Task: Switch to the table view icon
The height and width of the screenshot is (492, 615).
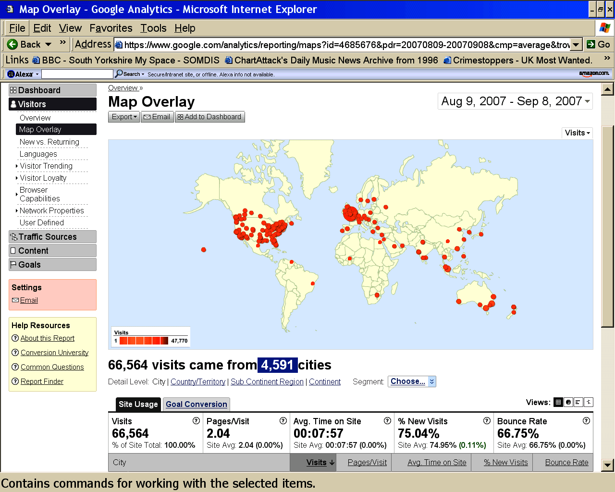Action: click(558, 402)
